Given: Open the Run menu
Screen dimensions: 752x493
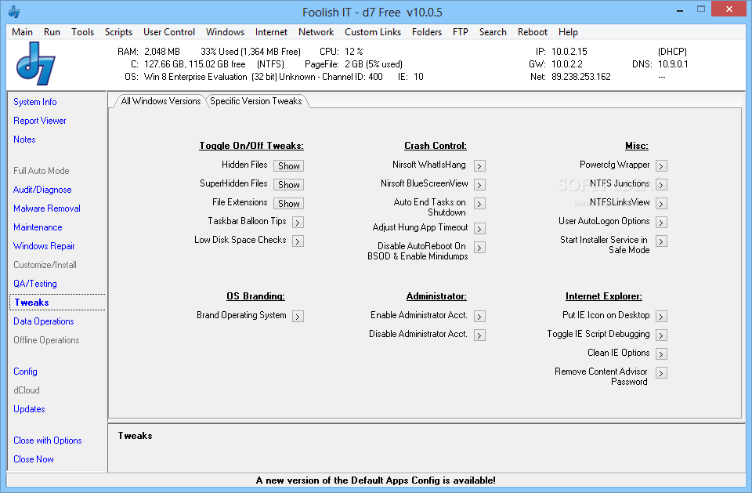Looking at the screenshot, I should pos(52,31).
